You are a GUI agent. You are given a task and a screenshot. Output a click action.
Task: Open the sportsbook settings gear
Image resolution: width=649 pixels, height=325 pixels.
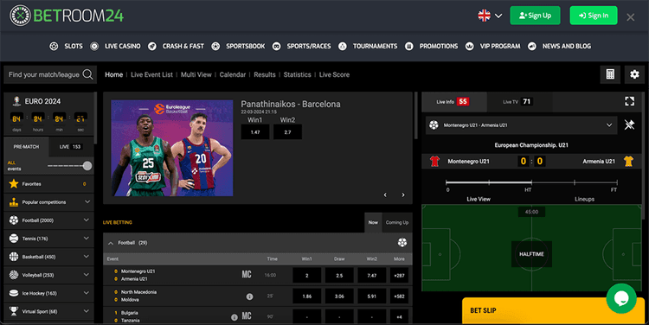pos(634,74)
